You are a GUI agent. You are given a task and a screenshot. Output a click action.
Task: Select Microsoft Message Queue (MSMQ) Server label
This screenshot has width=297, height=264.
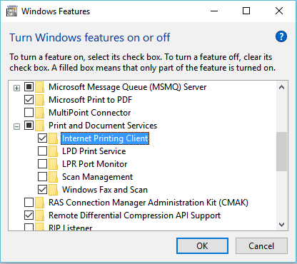click(x=128, y=87)
